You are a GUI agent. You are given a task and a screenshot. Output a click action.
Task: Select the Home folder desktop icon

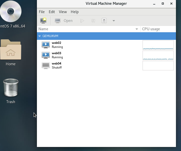[11, 50]
